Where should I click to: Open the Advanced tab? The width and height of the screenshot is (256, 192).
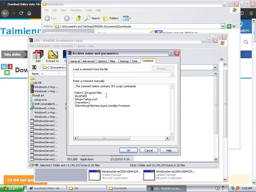click(x=88, y=61)
